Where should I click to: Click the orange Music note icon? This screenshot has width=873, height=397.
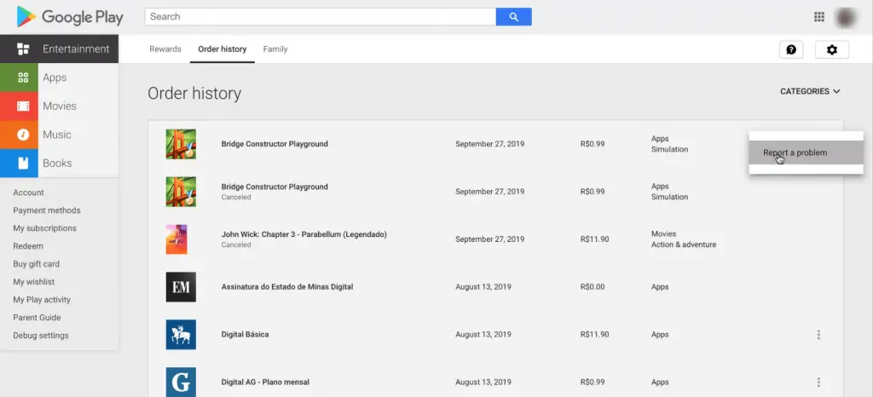pos(23,135)
